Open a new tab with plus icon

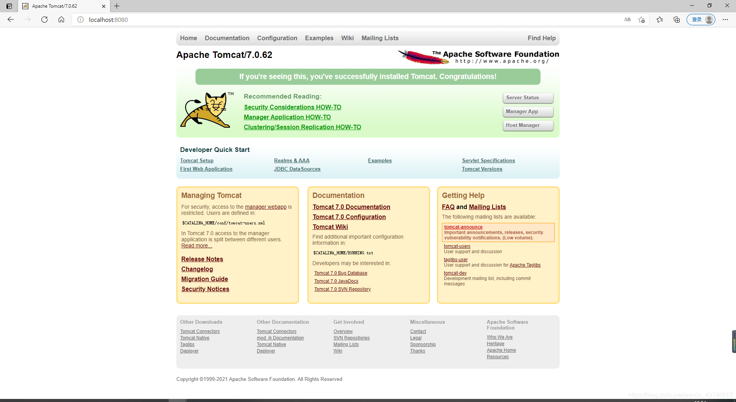[x=117, y=6]
